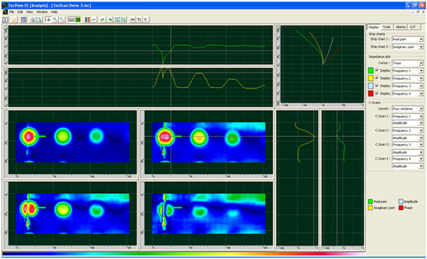427x259 pixels.
Task: Click the first green-blue peak toolbar icon
Action: click(103, 20)
